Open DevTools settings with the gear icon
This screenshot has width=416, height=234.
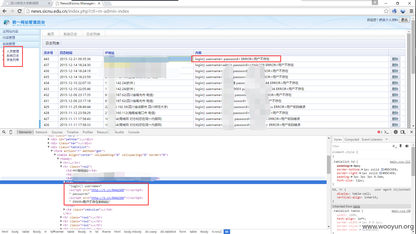[396, 132]
